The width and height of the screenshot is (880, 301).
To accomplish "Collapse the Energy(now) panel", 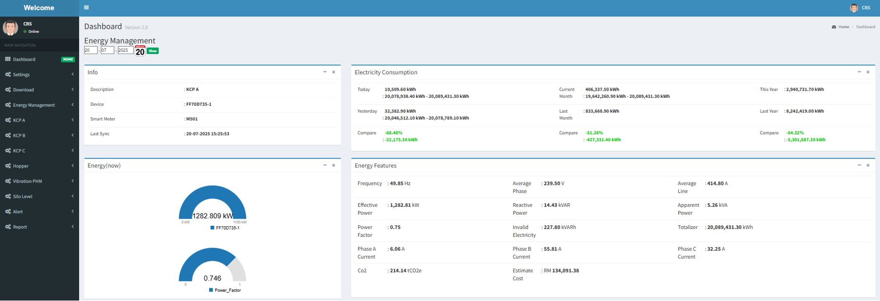I will coord(325,165).
